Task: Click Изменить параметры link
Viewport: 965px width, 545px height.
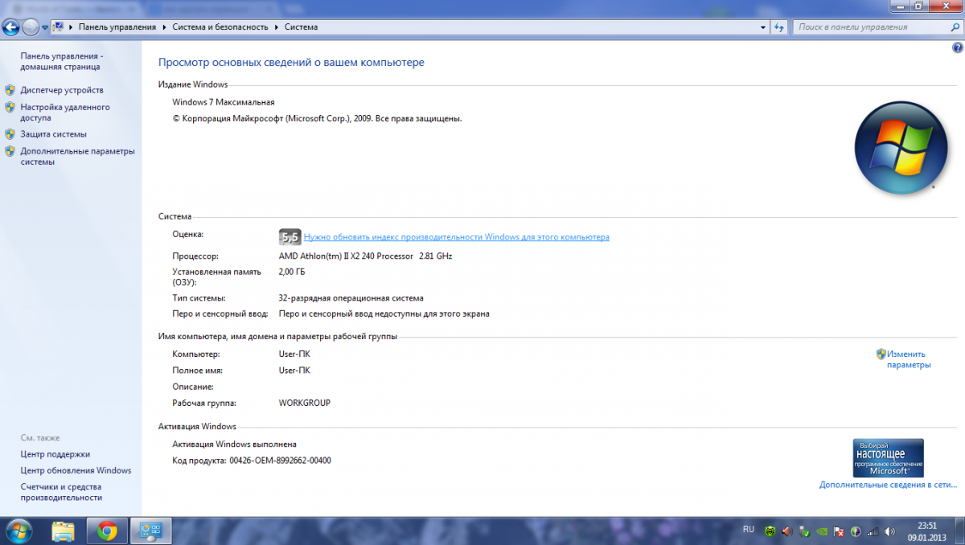Action: click(909, 359)
